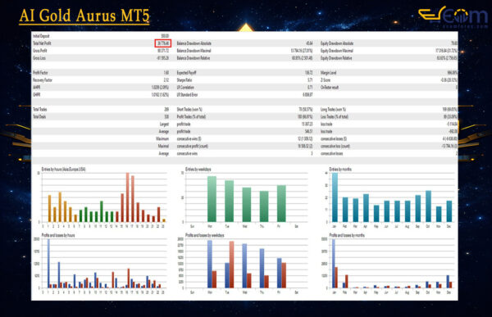Image resolution: width=492 pixels, height=317 pixels.
Task: Click 'Profits and losses by months' title
Action: [x=347, y=235]
